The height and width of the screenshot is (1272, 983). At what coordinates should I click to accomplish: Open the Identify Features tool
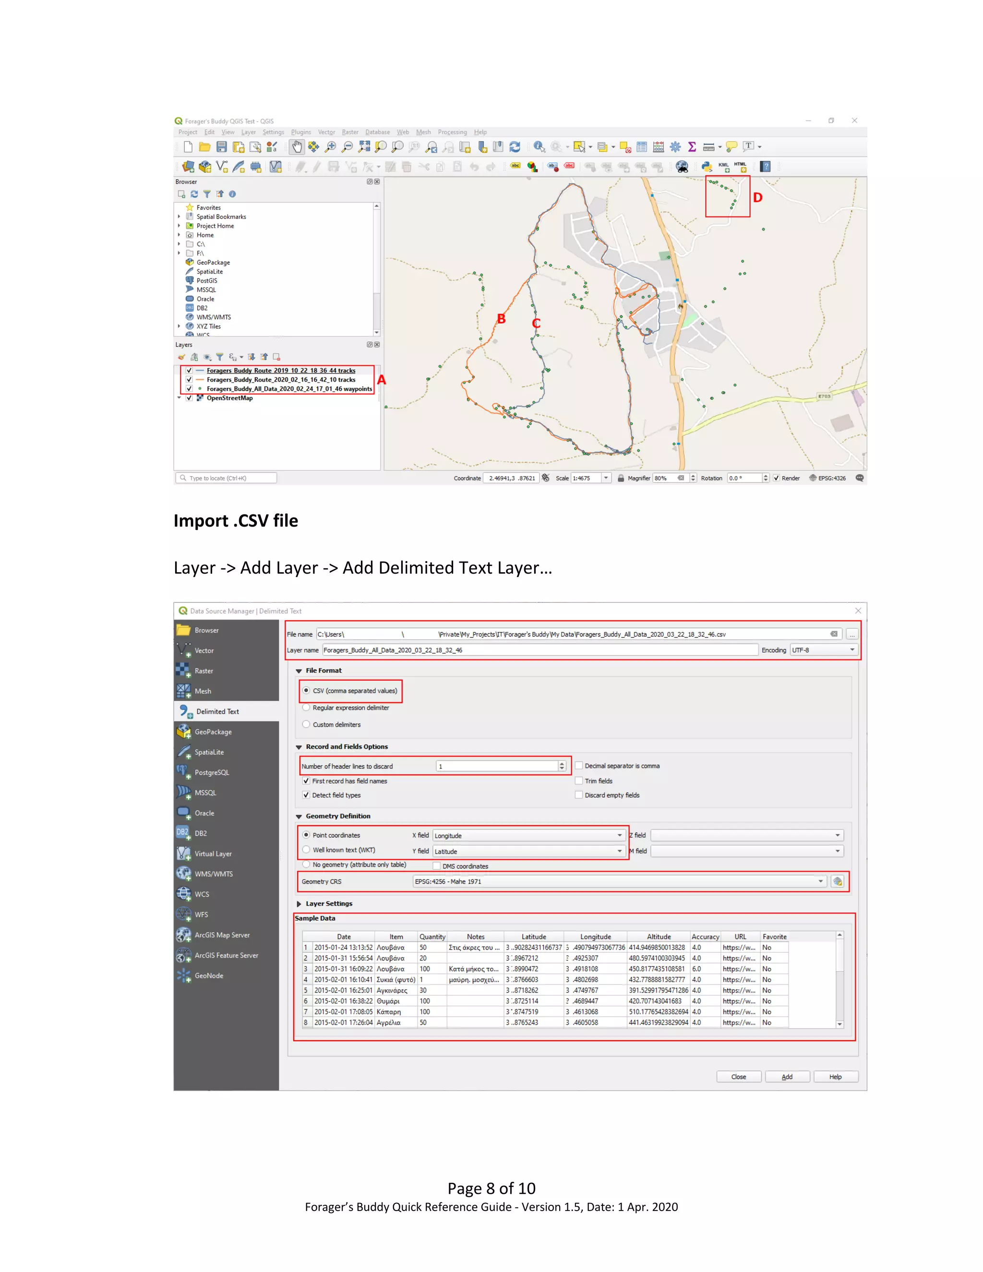coord(539,147)
